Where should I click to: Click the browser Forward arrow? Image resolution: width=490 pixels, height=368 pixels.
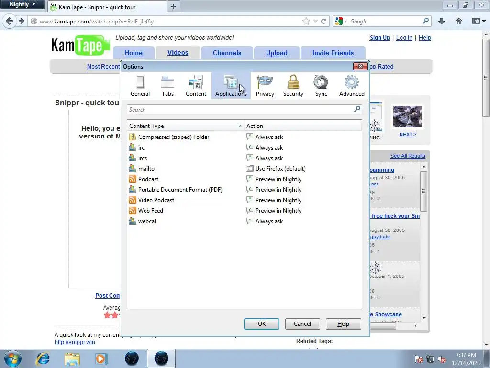coord(21,21)
